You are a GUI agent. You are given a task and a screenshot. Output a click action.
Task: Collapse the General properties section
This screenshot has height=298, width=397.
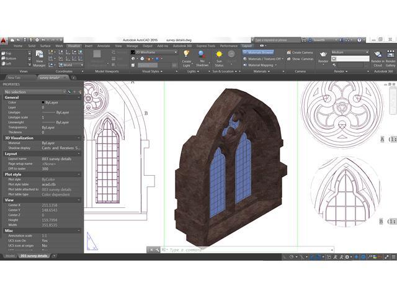tap(79, 97)
